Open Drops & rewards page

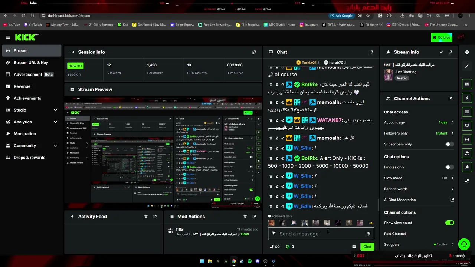pos(32,158)
